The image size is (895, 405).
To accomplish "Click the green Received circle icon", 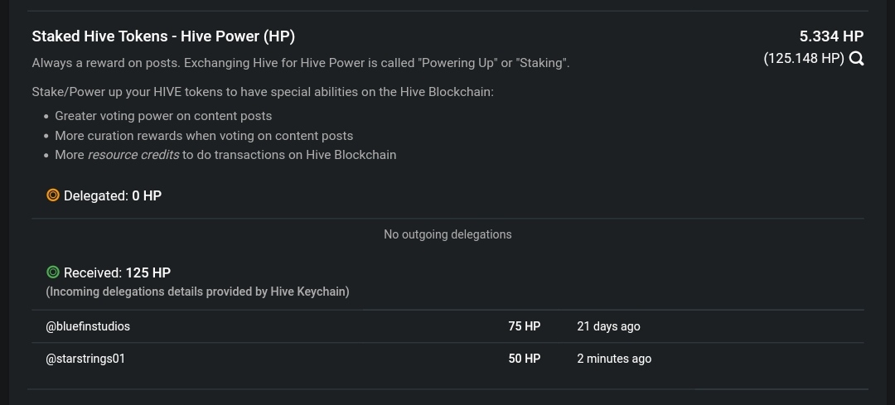I will (52, 272).
